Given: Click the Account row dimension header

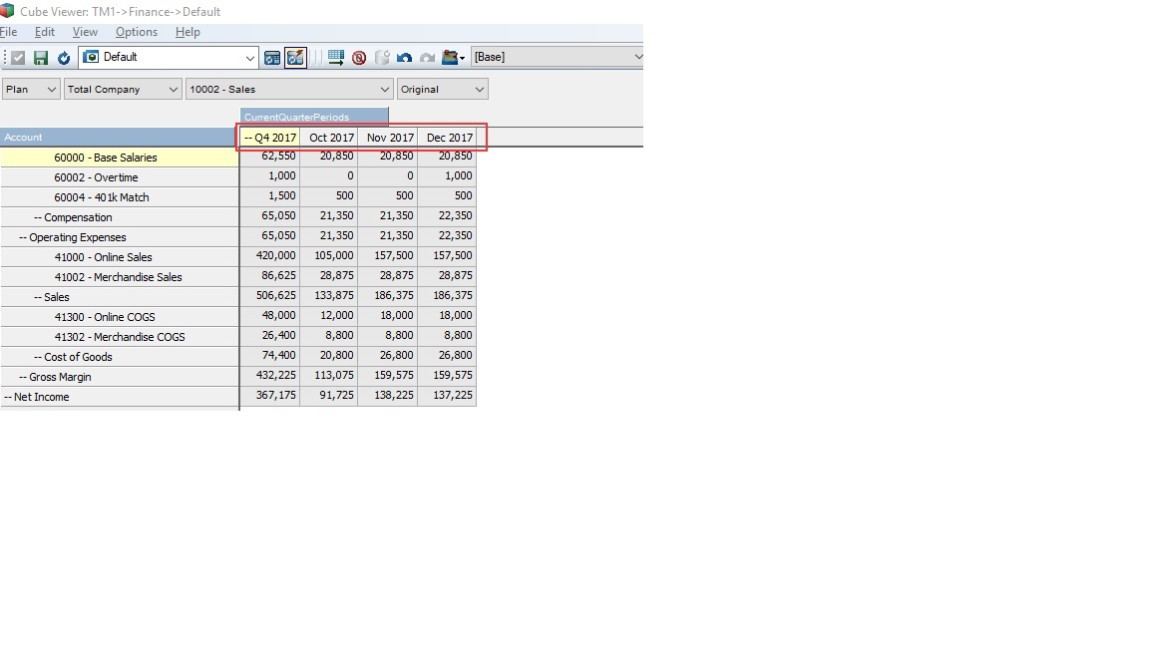Looking at the screenshot, I should (x=120, y=138).
